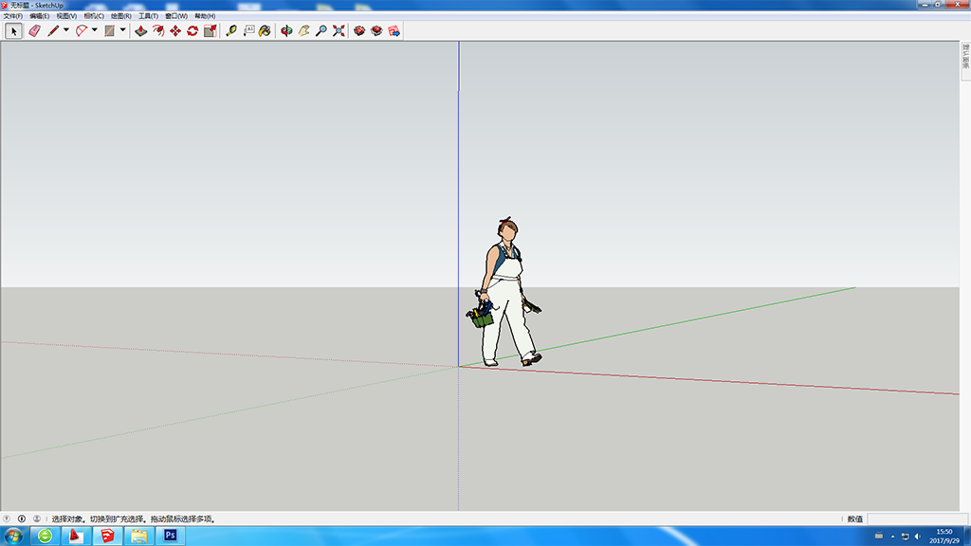Image resolution: width=971 pixels, height=546 pixels.
Task: Open the 文件(F) menu
Action: pos(13,16)
